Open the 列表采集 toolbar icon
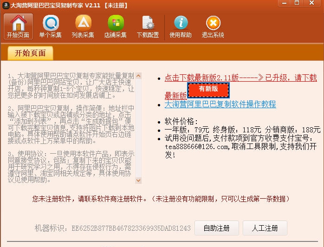Viewport: 324px width, 247px height. coord(83,26)
